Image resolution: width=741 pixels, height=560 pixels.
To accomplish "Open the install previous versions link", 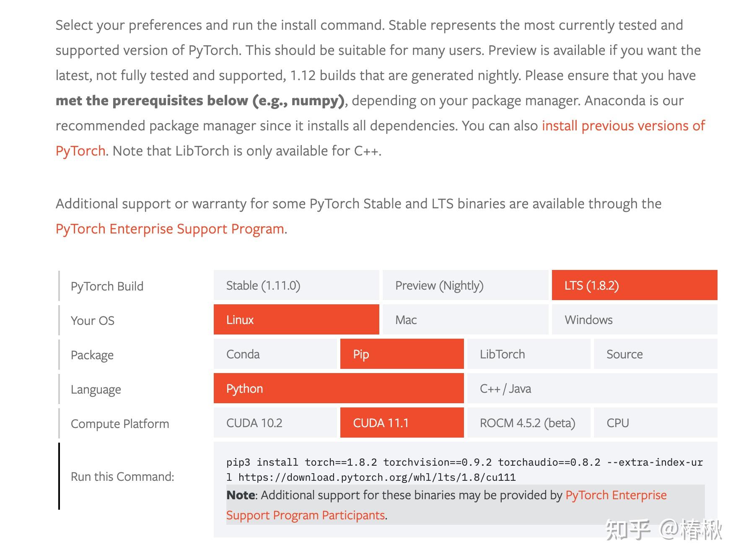I will click(x=623, y=126).
